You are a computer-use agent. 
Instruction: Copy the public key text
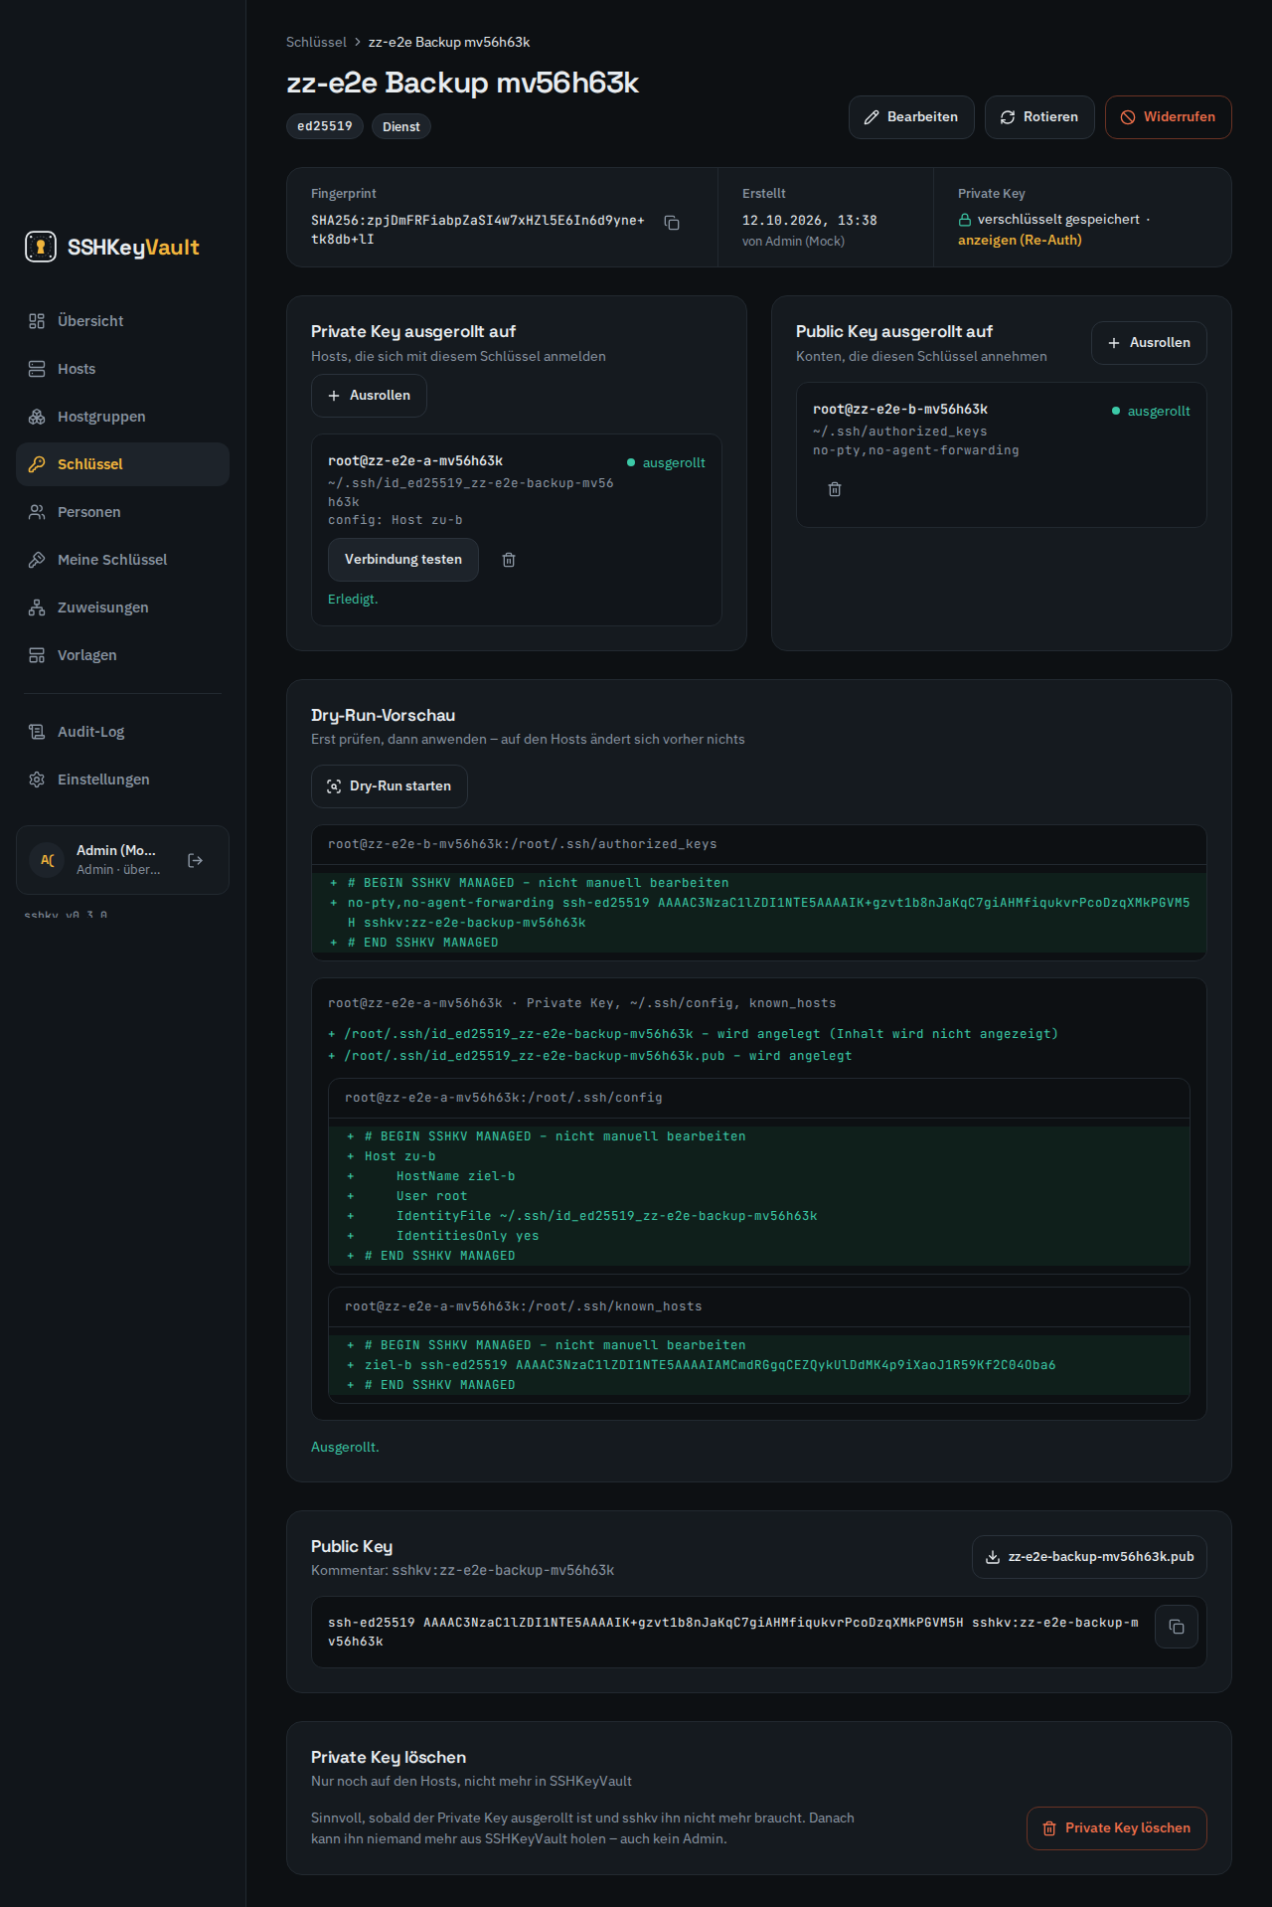1177,1627
